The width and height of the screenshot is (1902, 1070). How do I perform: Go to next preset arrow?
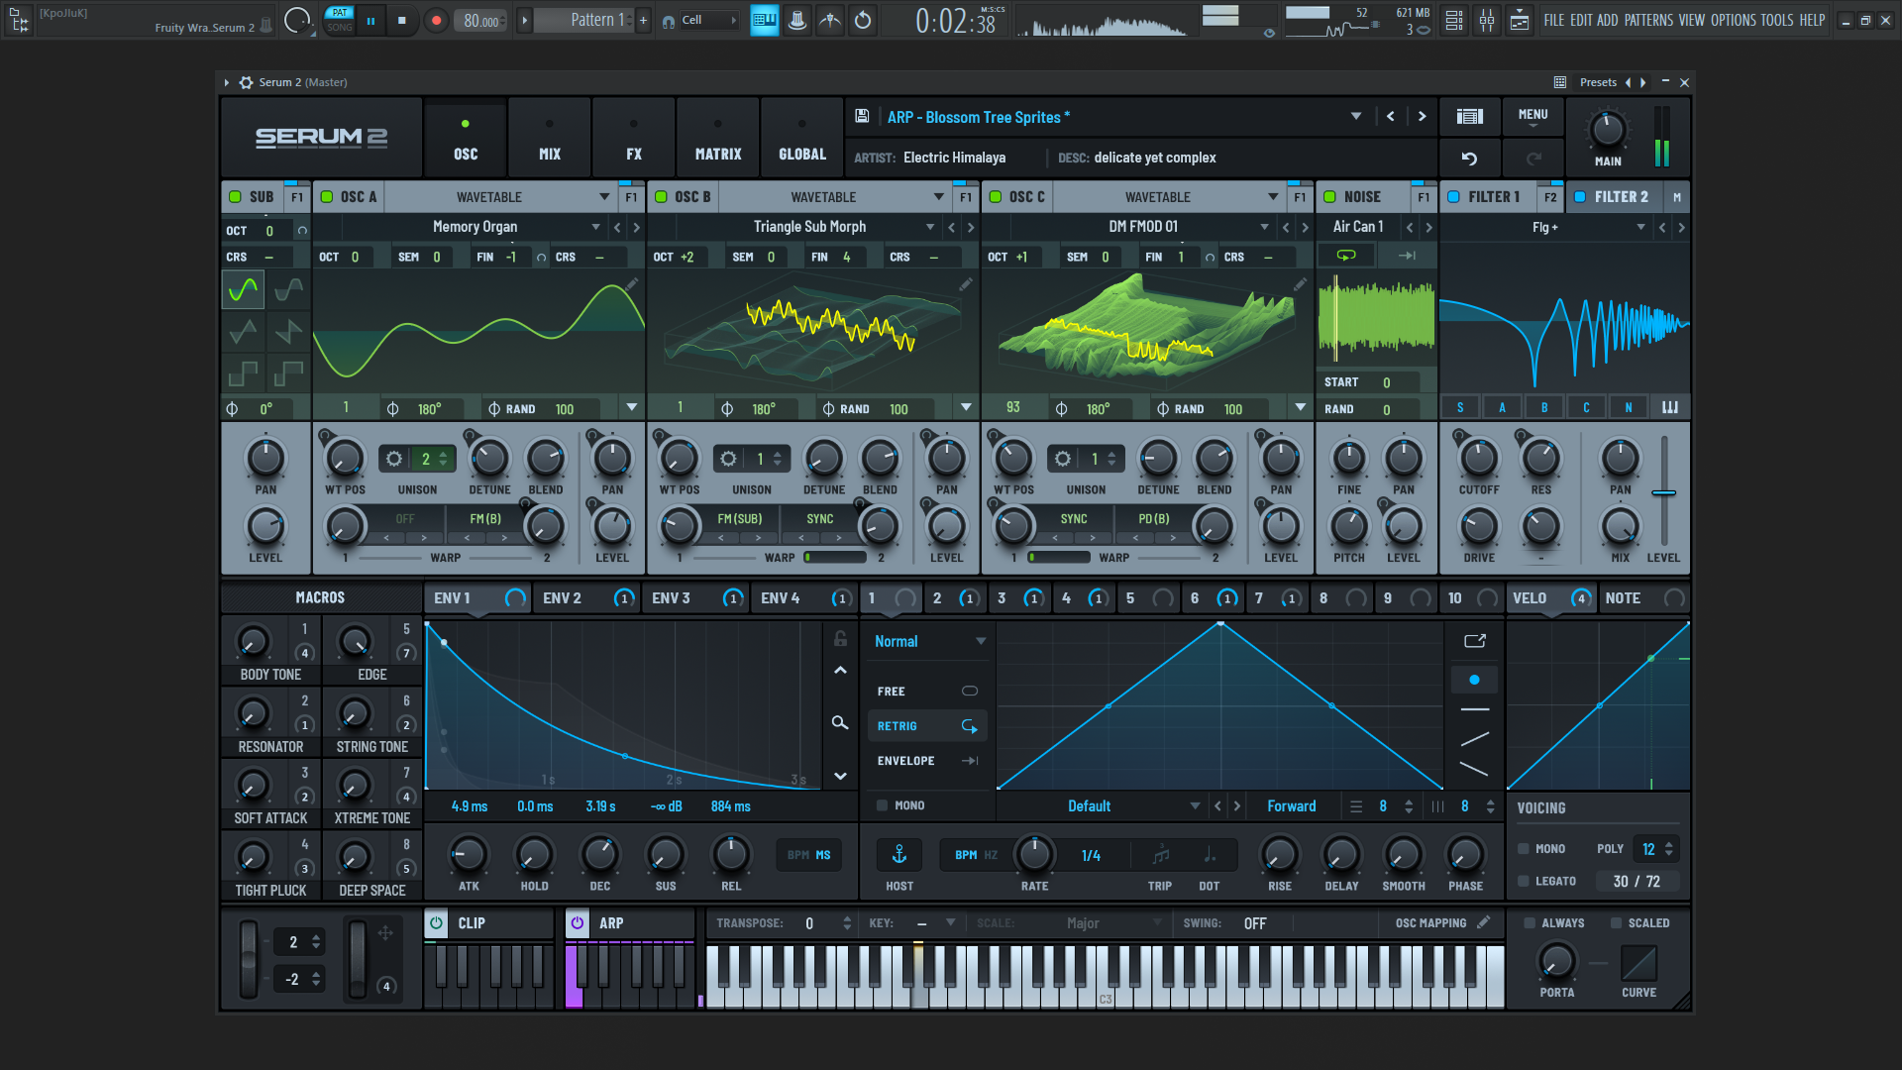click(1422, 116)
